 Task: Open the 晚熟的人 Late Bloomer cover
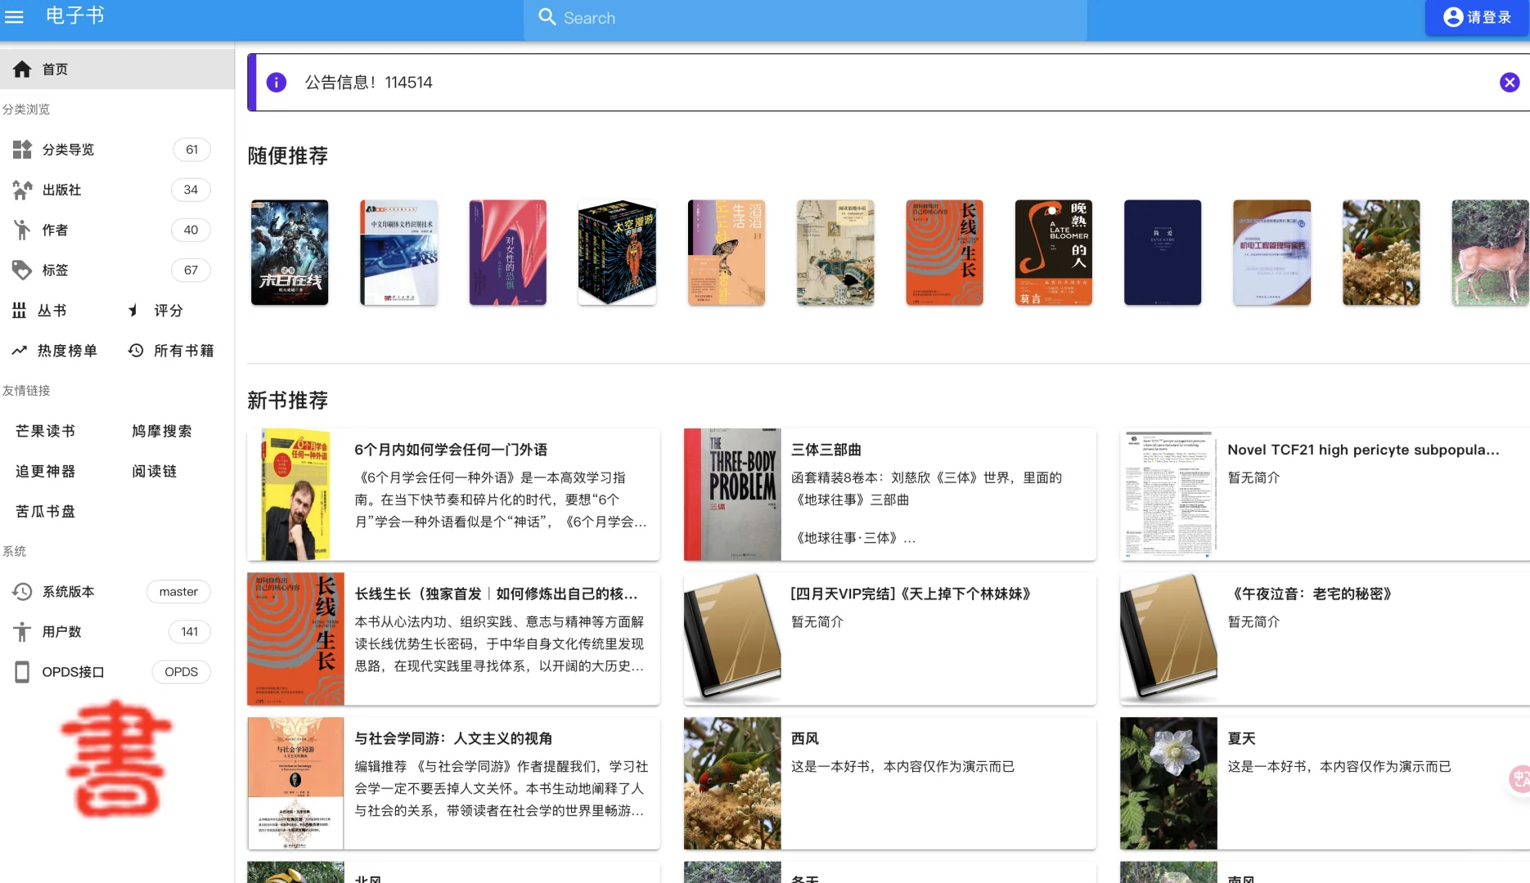(x=1054, y=253)
